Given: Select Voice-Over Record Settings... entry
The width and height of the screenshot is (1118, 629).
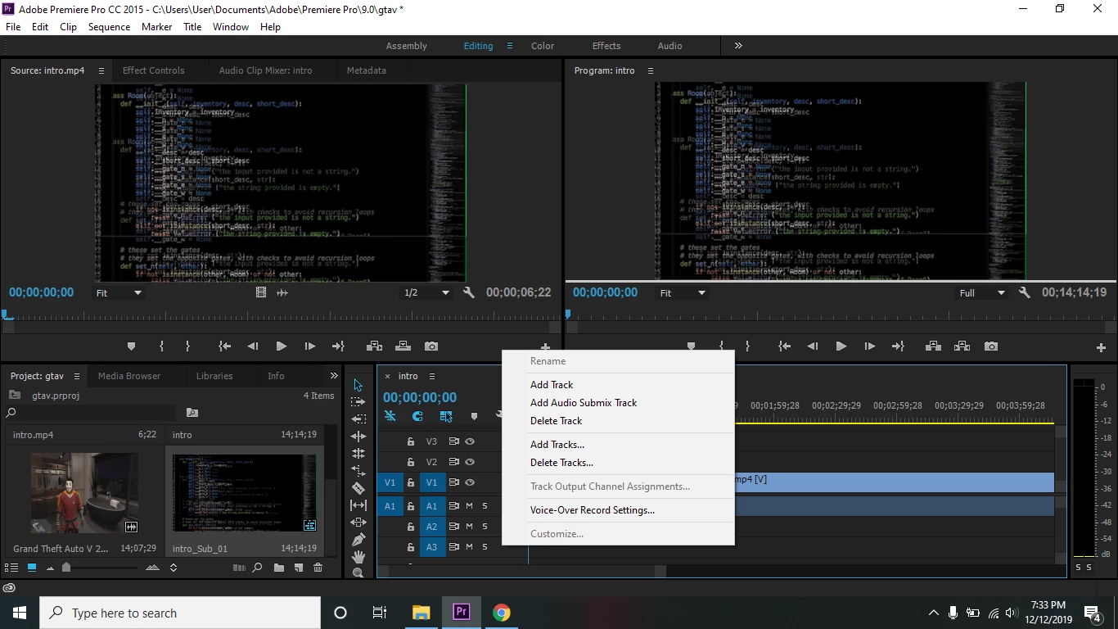Looking at the screenshot, I should pyautogui.click(x=593, y=510).
